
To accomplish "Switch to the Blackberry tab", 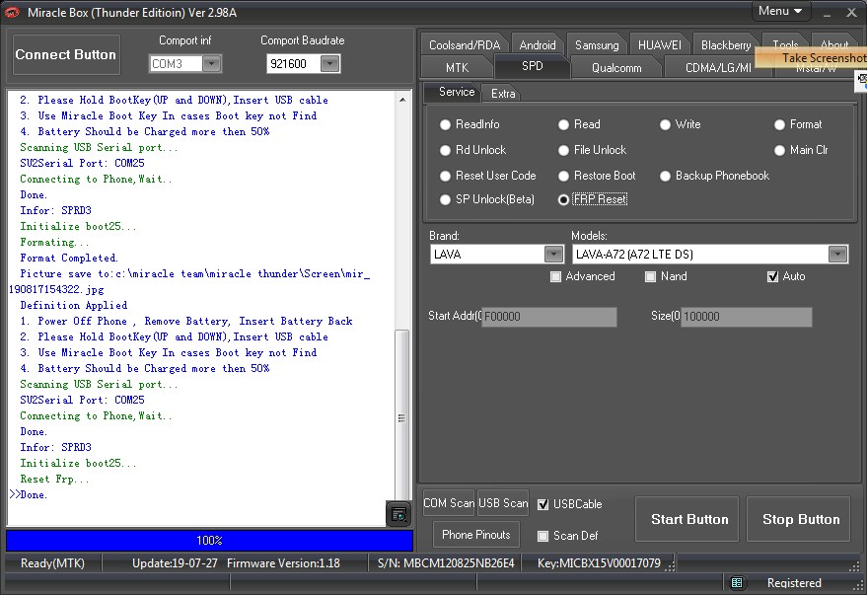I will pos(726,45).
